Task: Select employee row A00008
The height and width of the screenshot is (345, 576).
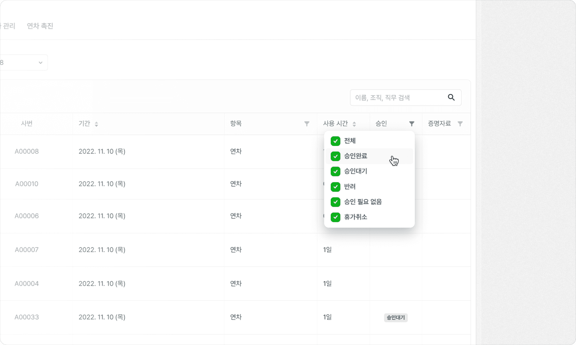Action: point(235,152)
